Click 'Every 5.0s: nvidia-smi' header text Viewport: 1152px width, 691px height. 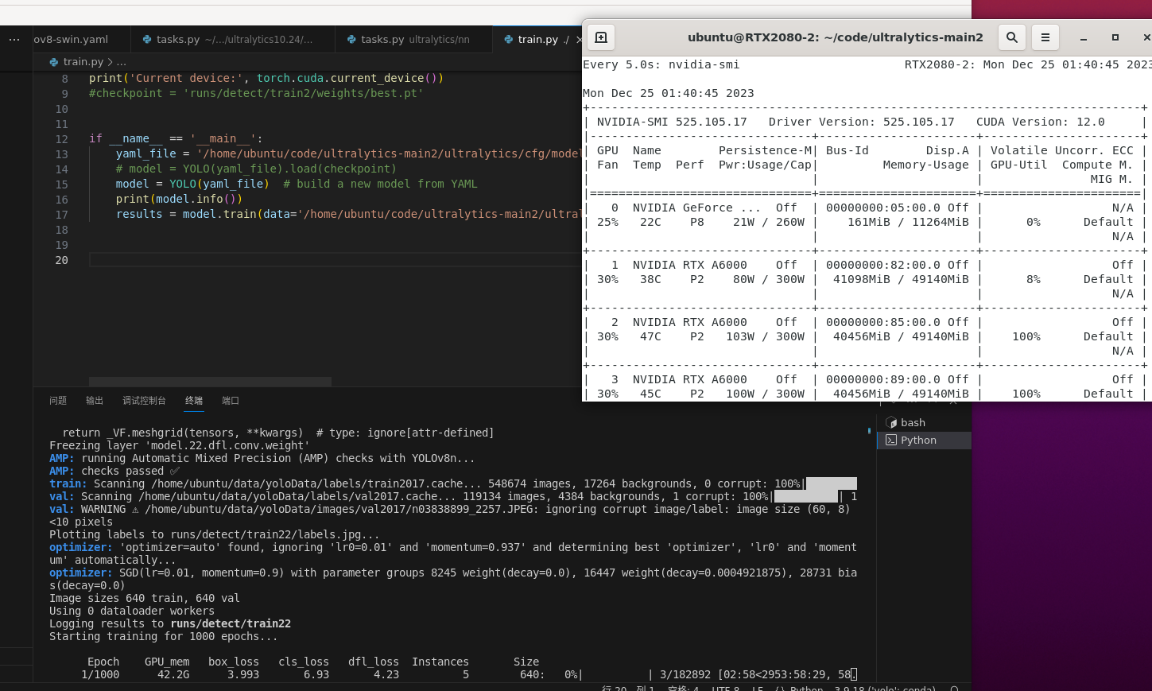tap(661, 64)
